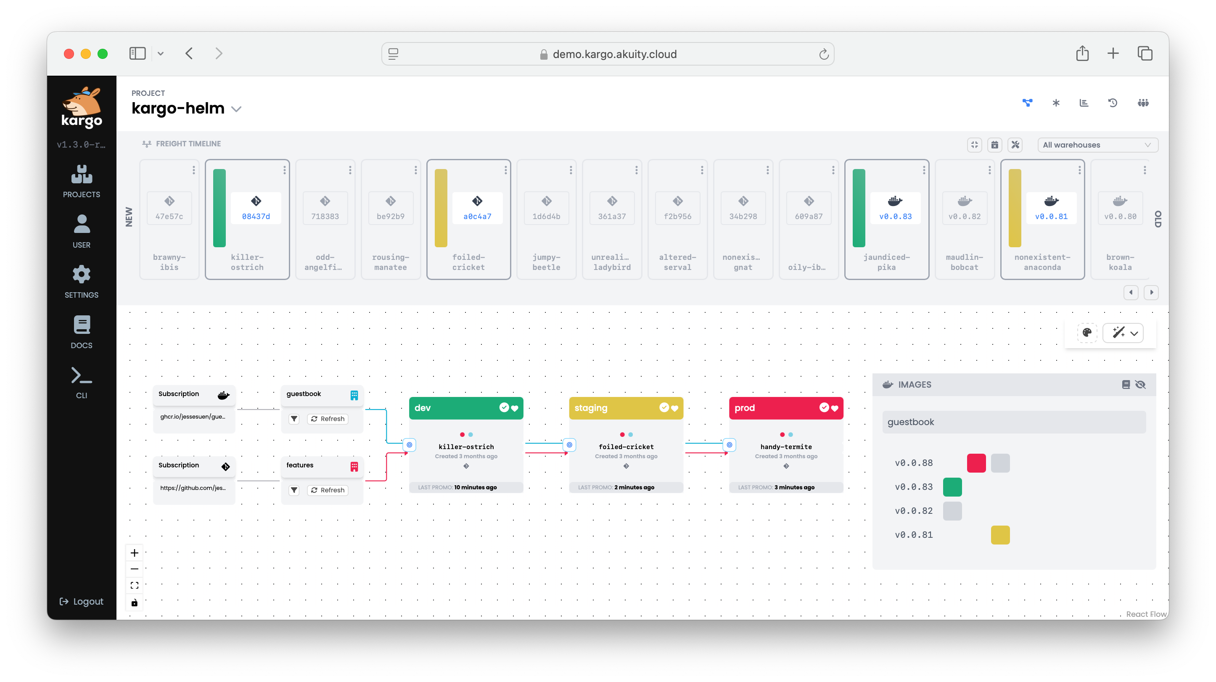Open the All warehouses dropdown

(1097, 145)
